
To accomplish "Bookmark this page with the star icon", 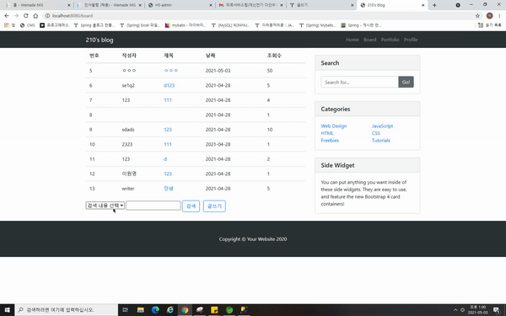I will point(477,15).
